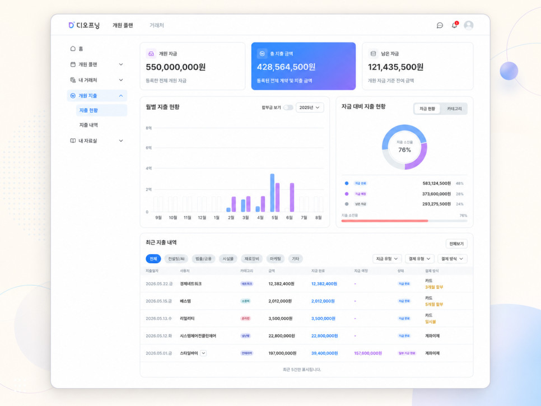Click the 개원 자금 card icon
Screen dimensions: 541x406
click(151, 53)
